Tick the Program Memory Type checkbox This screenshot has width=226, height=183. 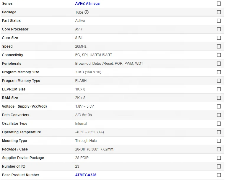pyautogui.click(x=219, y=81)
